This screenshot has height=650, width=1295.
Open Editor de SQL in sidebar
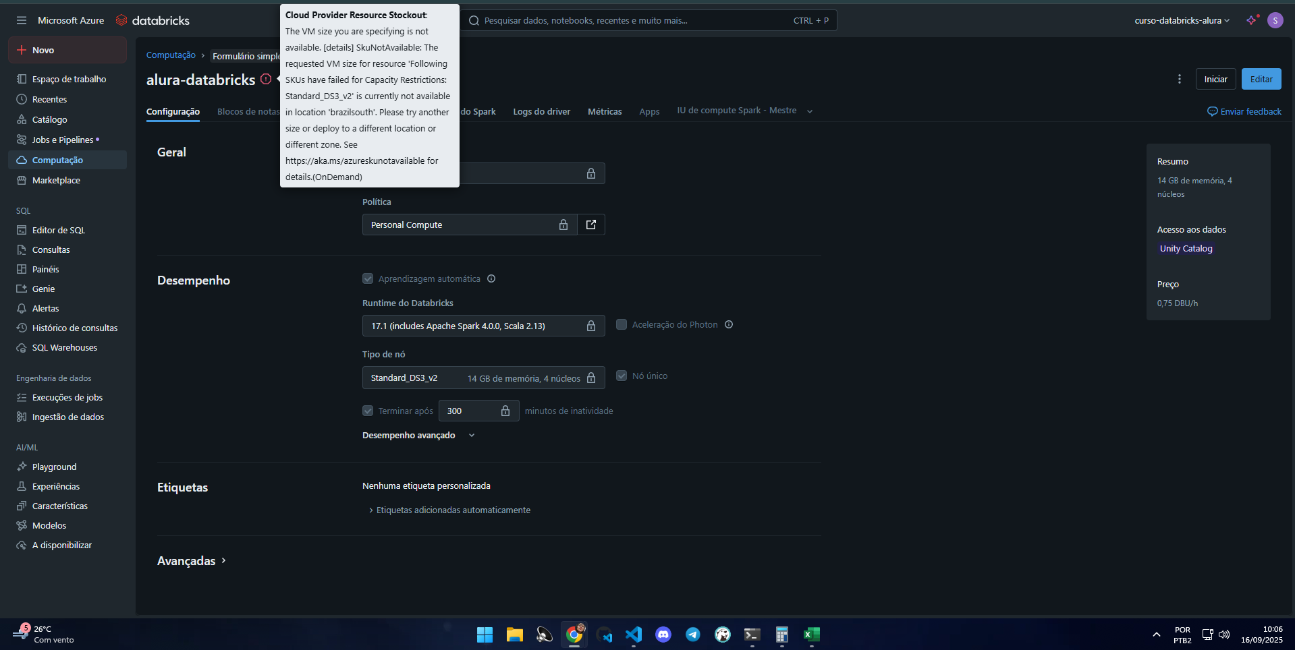(67, 230)
